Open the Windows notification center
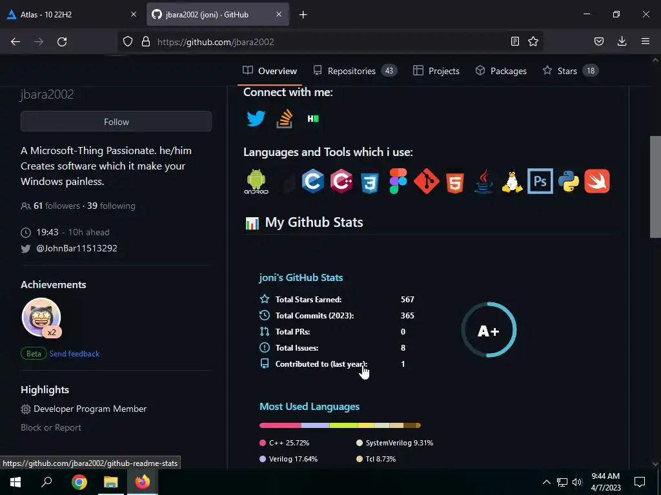 [640, 482]
